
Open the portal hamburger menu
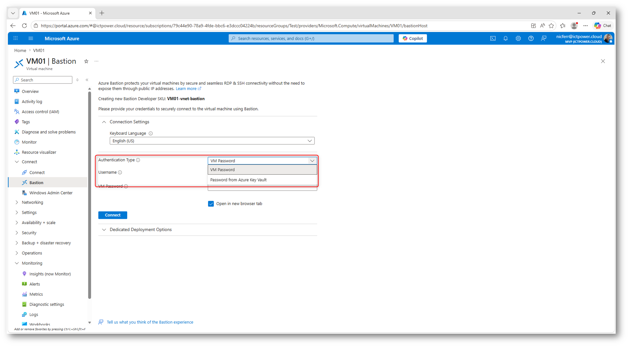pyautogui.click(x=31, y=38)
